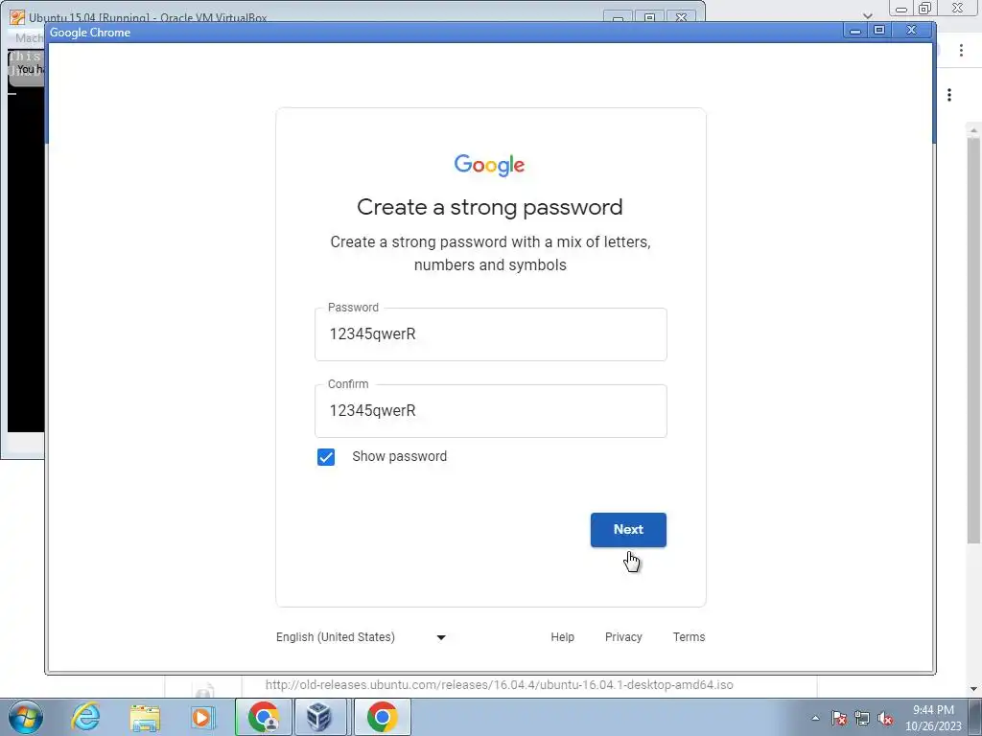Open the English (United States) language dropdown
The height and width of the screenshot is (736, 982).
pos(361,637)
